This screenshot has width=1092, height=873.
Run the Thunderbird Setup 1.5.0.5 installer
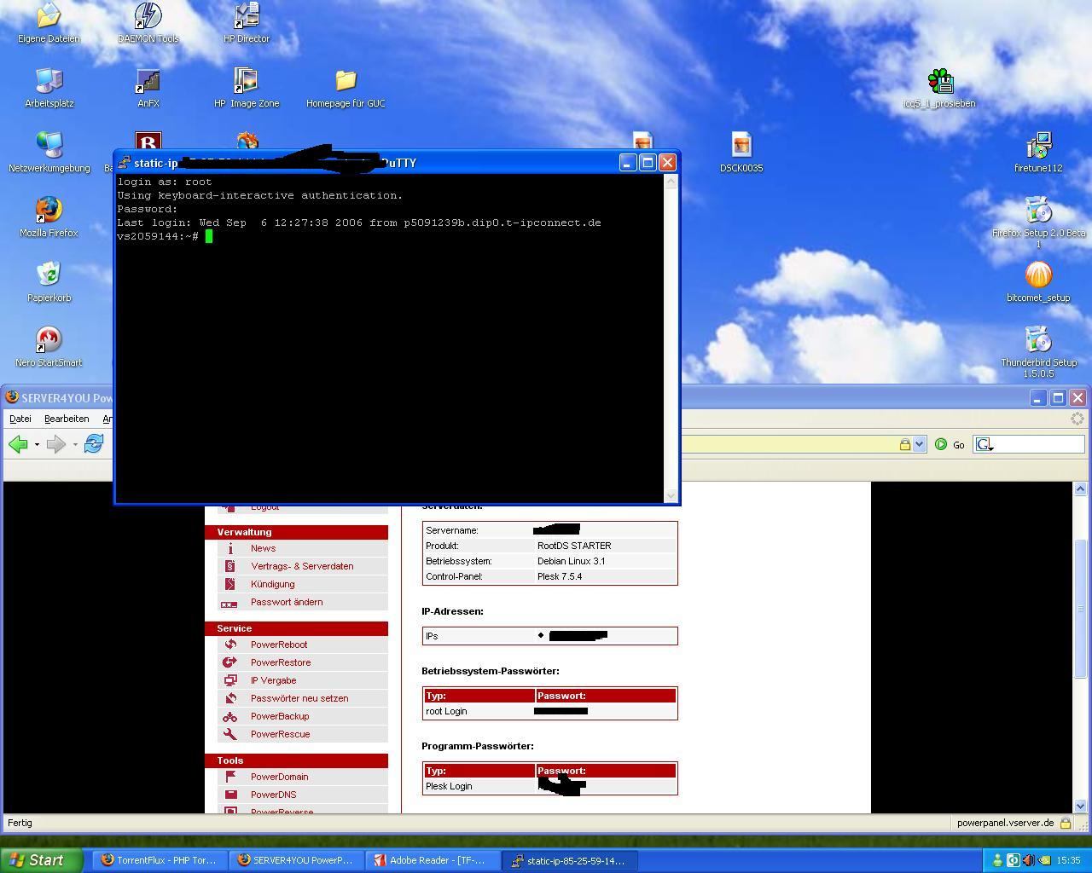[x=1038, y=352]
